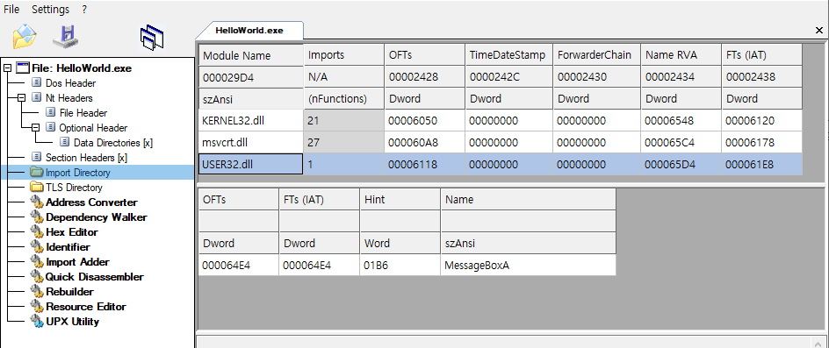Open Data Directories [x] tree item

(113, 143)
